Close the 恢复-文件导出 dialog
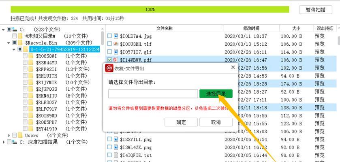 [x=233, y=67]
